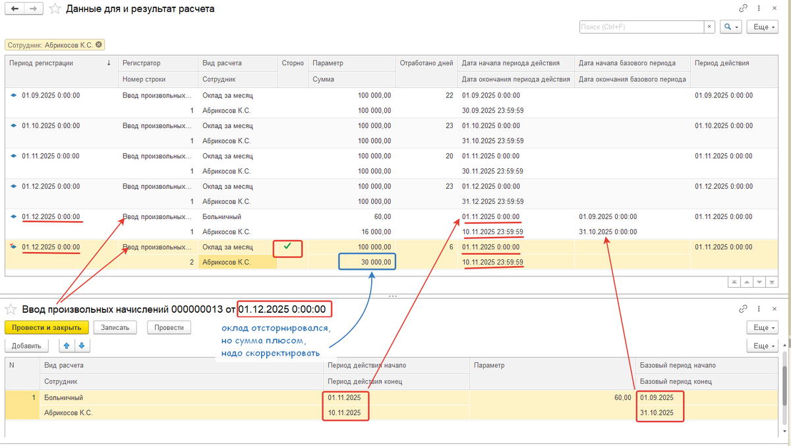791x446 pixels.
Task: Copy link icon in the lower document pane
Action: pos(744,309)
